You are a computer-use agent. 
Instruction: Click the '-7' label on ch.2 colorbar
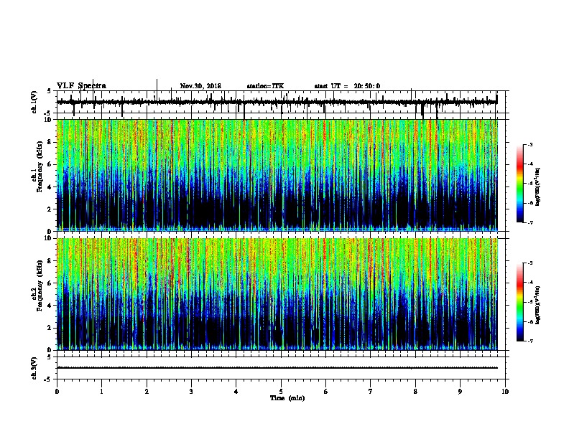530,341
